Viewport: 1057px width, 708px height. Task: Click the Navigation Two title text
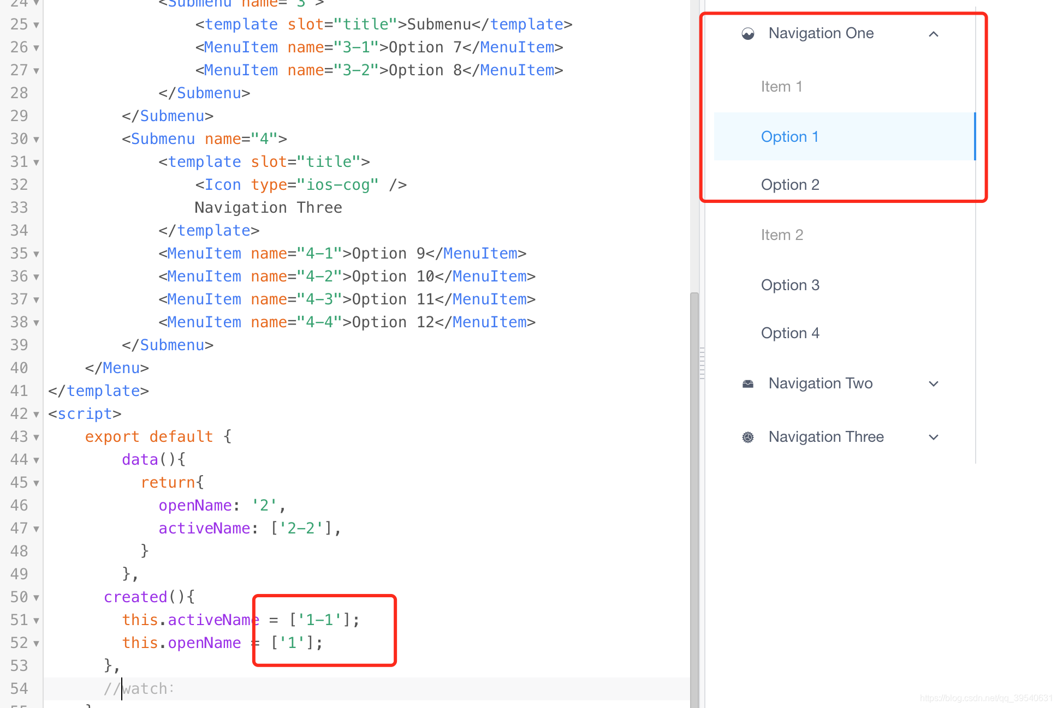(820, 383)
